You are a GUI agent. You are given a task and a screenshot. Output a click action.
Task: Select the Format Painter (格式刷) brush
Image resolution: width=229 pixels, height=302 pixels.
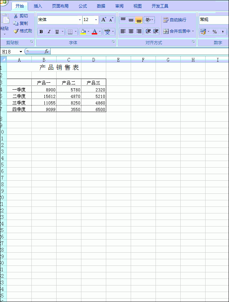pos(16,31)
